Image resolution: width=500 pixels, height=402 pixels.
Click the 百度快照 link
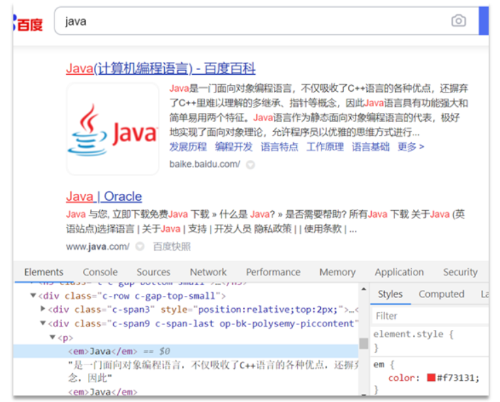tap(172, 247)
